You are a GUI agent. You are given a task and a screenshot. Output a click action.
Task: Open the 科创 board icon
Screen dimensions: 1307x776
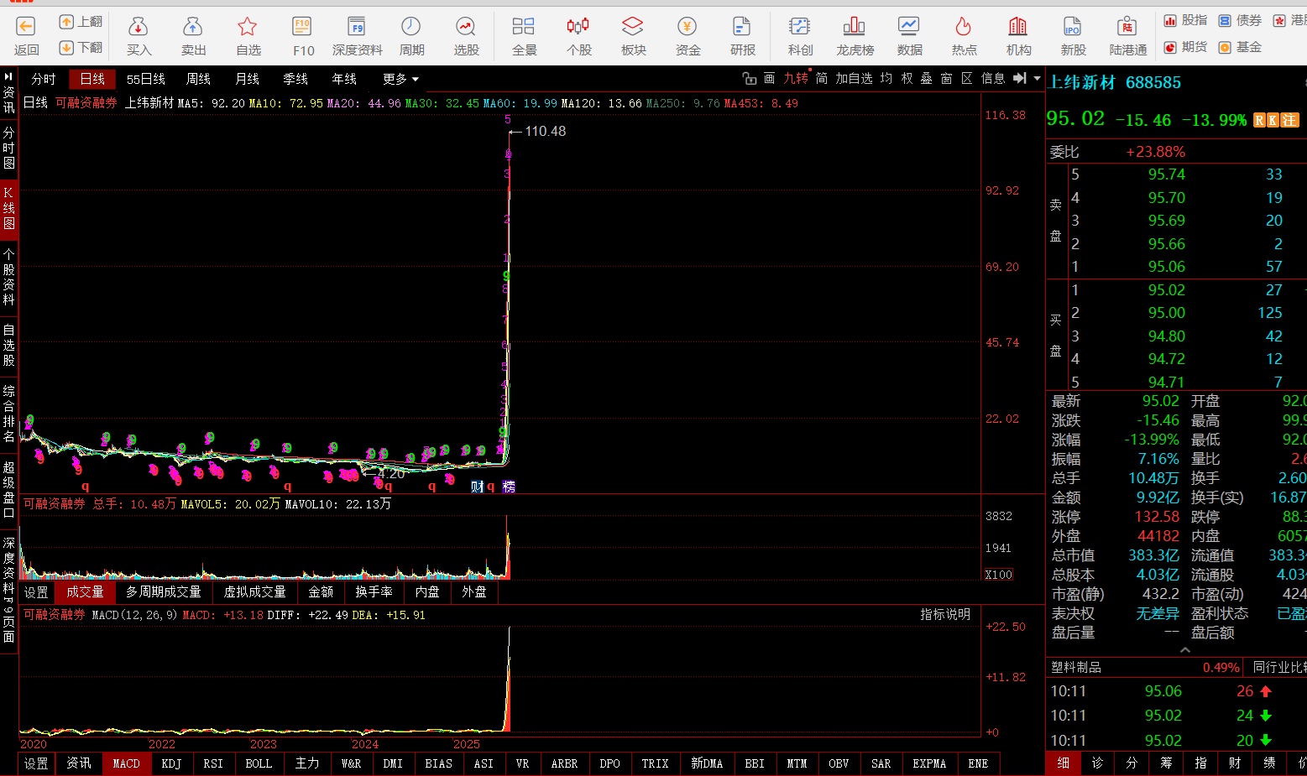(x=800, y=26)
